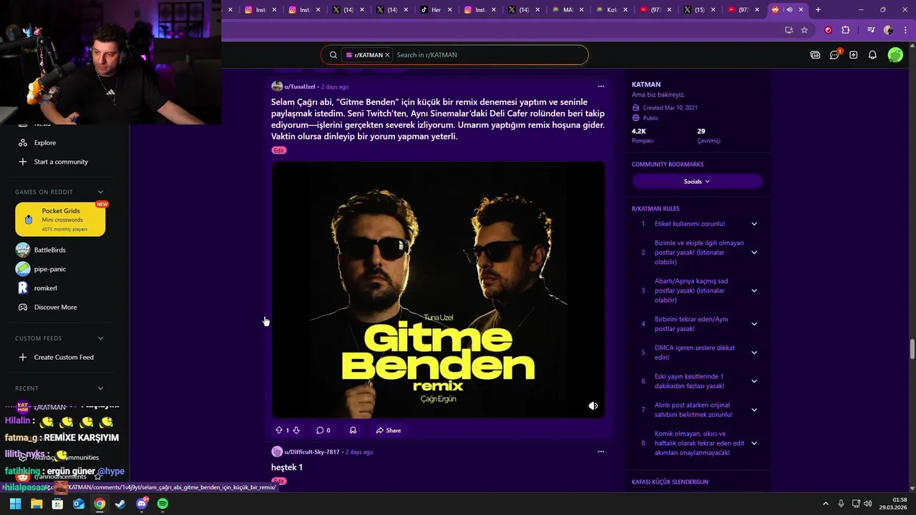The image size is (916, 515).
Task: Open Discord from the taskbar
Action: (x=142, y=504)
